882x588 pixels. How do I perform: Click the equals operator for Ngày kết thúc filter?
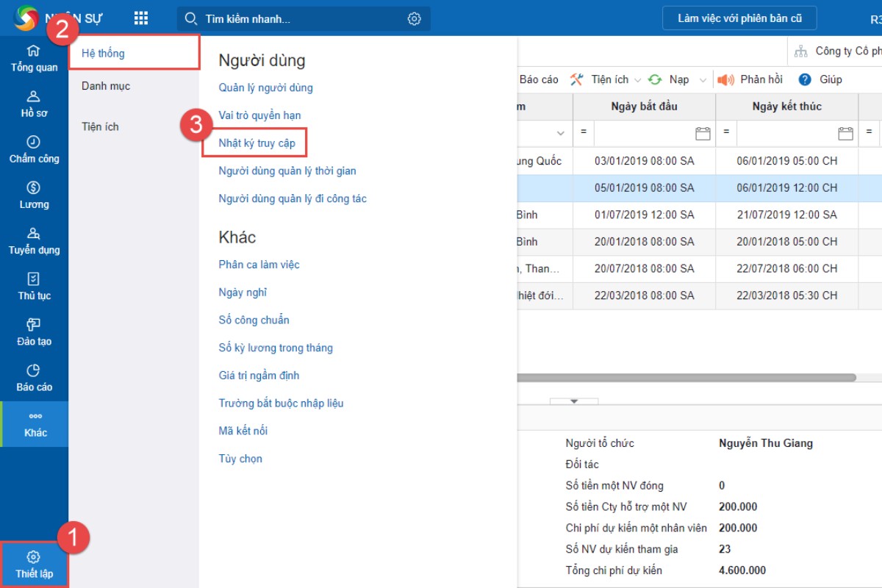(x=726, y=132)
